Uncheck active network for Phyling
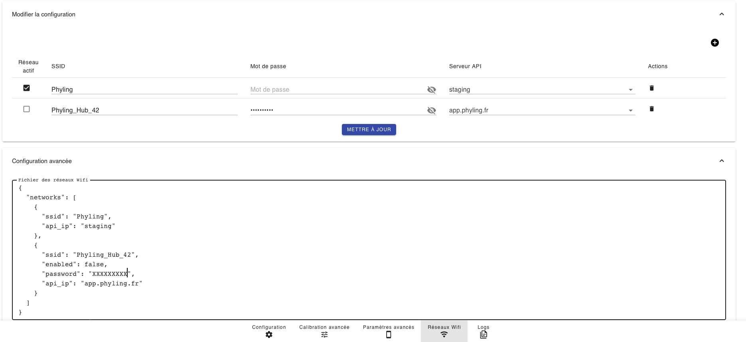746x342 pixels. coord(26,88)
